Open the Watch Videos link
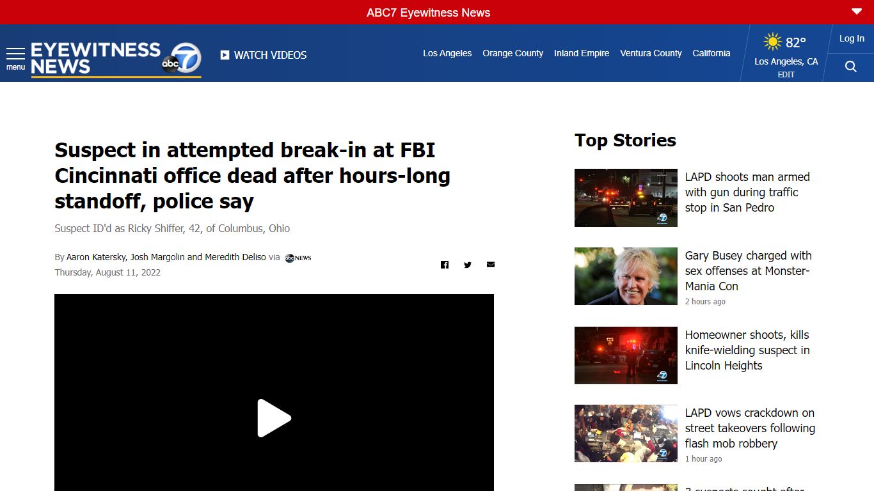 [x=264, y=55]
